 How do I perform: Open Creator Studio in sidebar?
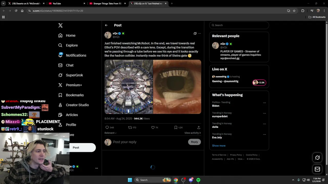click(74, 105)
